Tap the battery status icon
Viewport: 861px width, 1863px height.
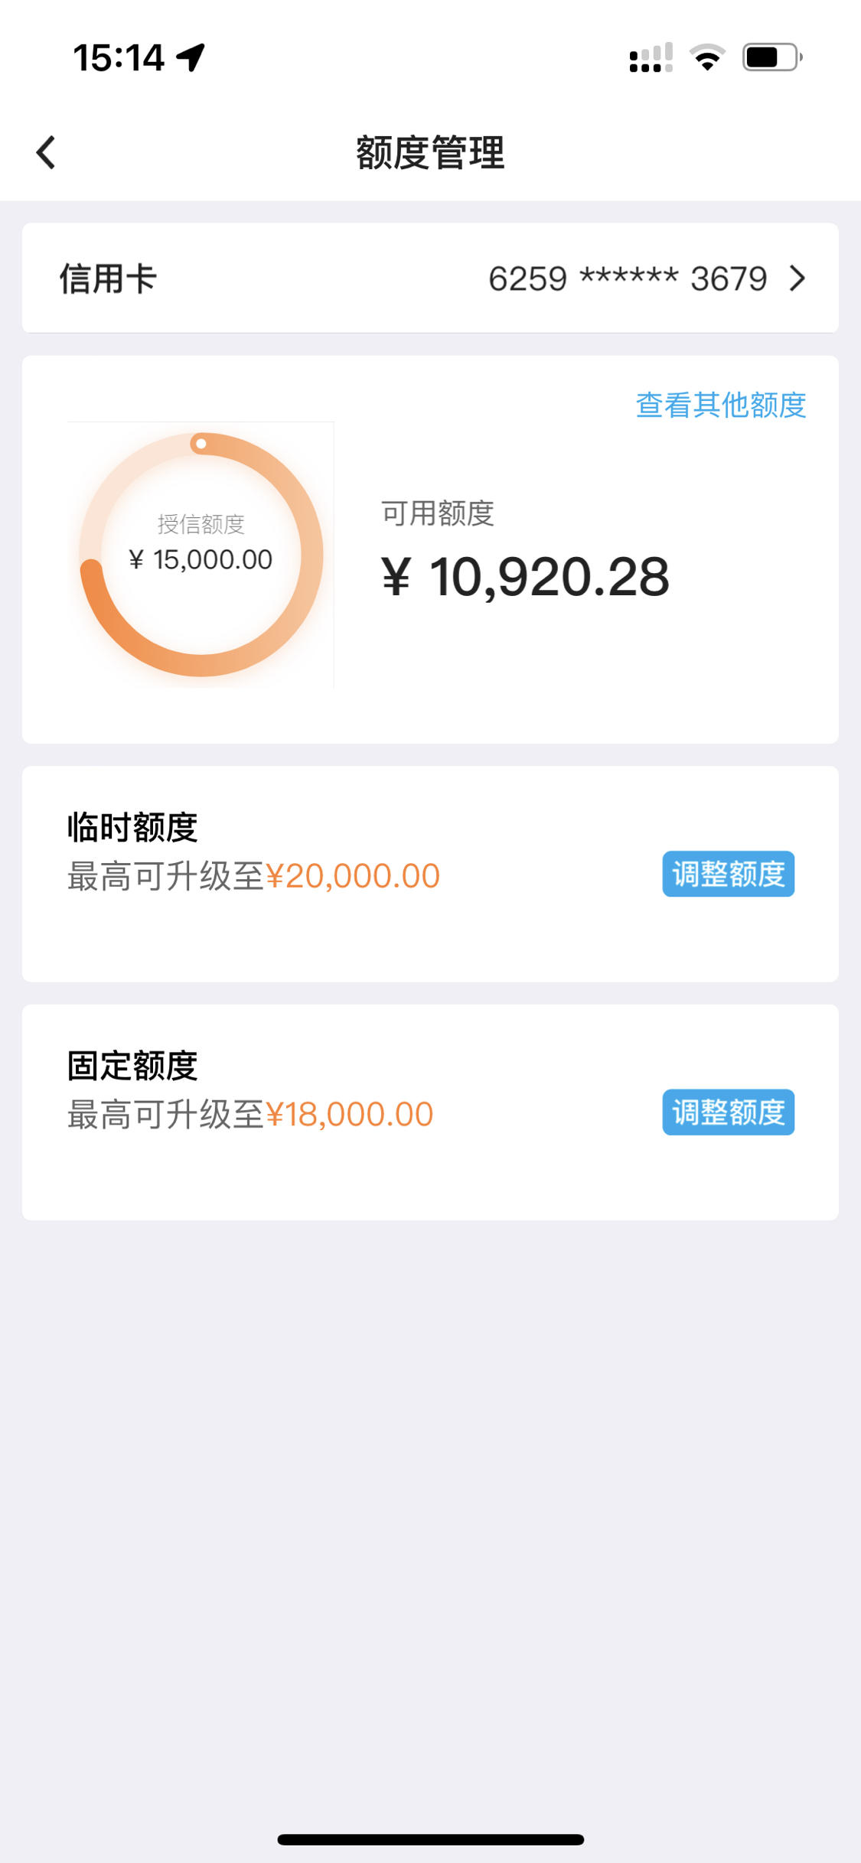pyautogui.click(x=772, y=57)
